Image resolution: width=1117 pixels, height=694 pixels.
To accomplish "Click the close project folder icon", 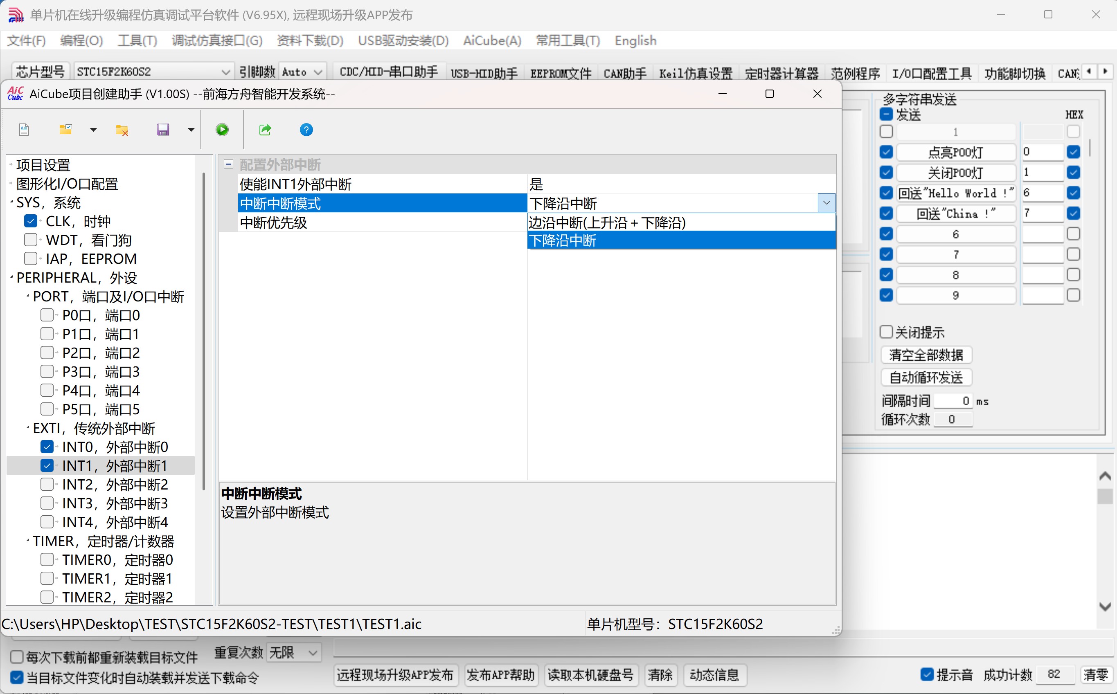I will point(122,130).
